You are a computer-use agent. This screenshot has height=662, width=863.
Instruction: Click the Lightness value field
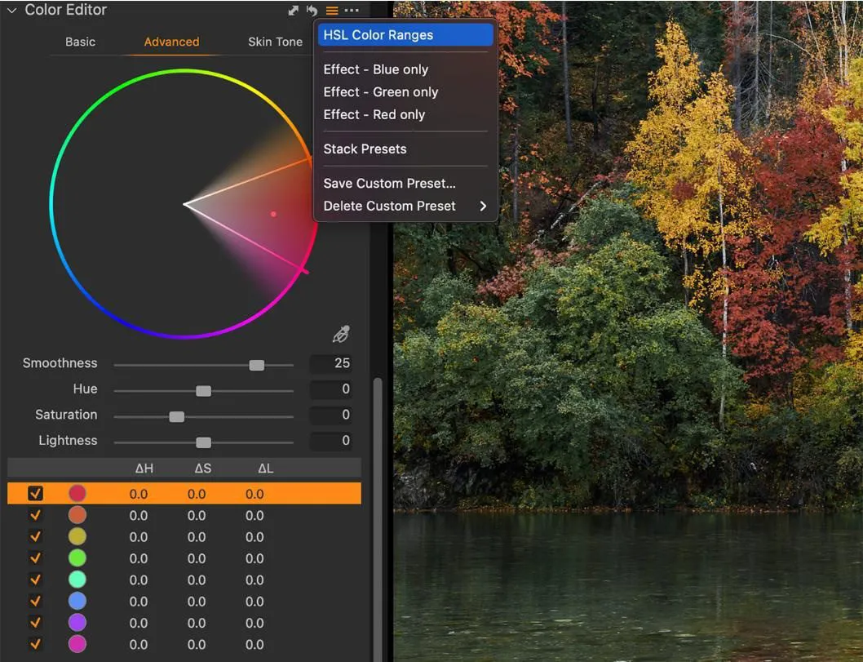[331, 441]
